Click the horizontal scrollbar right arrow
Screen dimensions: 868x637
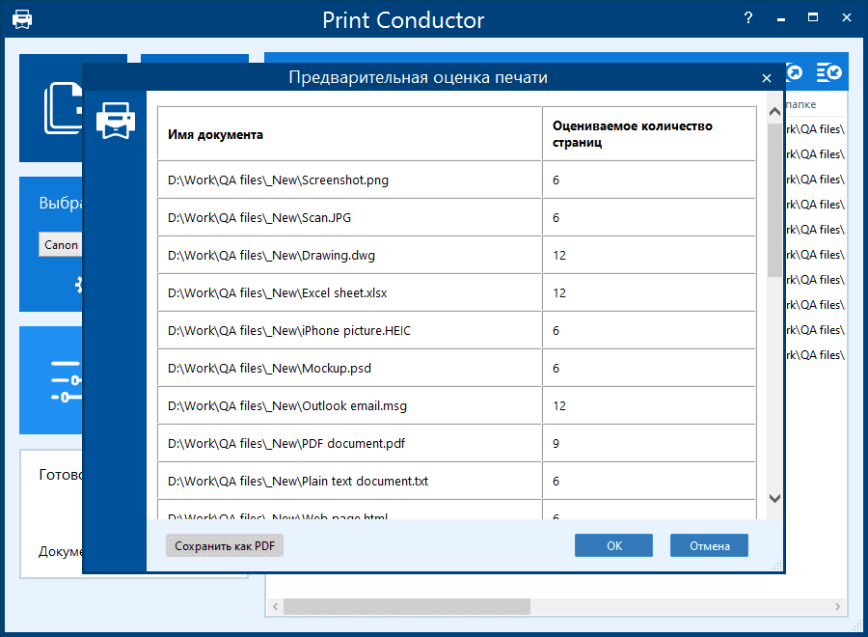point(837,606)
